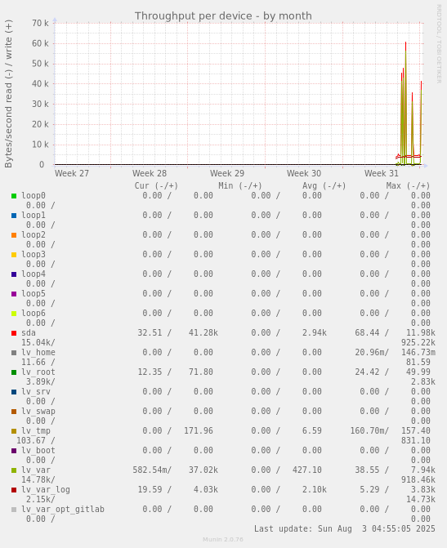Click the lv_srv navy legend swatch
Viewport: 447px width, 548px height.
[x=14, y=392]
